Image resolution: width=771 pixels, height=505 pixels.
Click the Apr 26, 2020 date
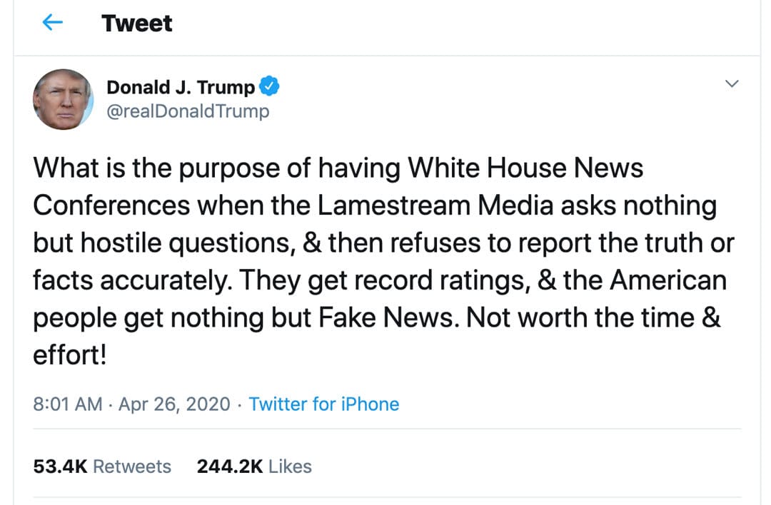[174, 404]
